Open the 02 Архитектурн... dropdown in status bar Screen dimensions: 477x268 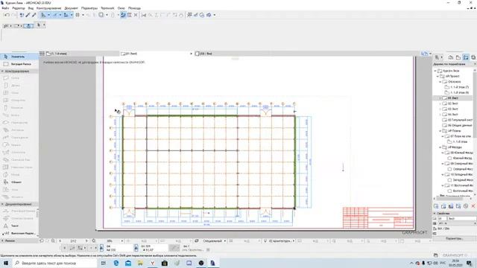click(x=282, y=241)
